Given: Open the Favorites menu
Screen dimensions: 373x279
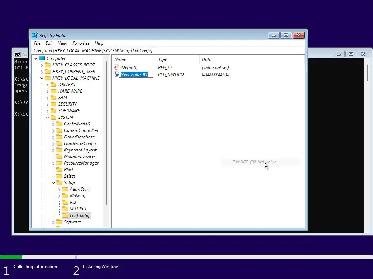Looking at the screenshot, I should (x=81, y=43).
